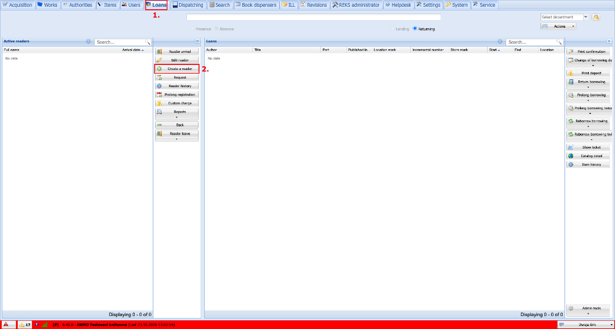
Task: Select the Presence radio option
Action: pyautogui.click(x=192, y=29)
